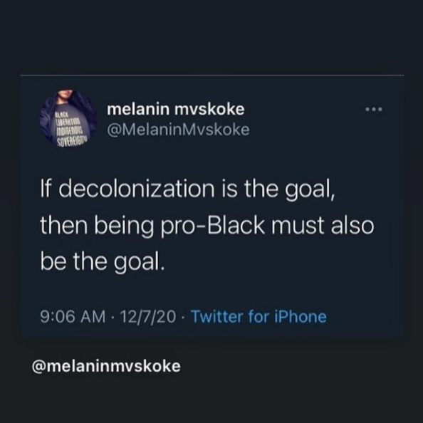This screenshot has width=423, height=423.
Task: Click the word SOVEREIGNTY on the avatar shirt
Action: point(72,142)
